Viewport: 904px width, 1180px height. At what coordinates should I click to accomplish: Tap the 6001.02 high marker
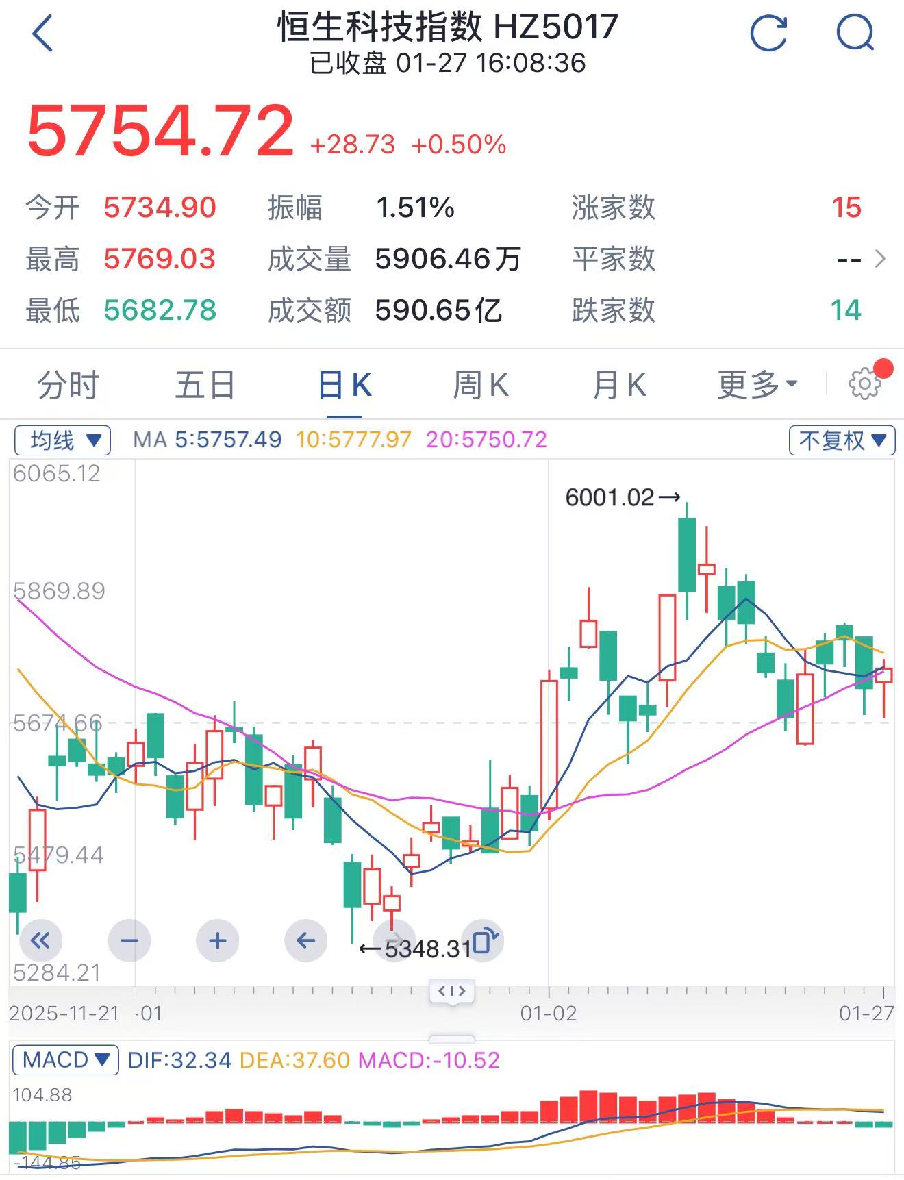tap(623, 497)
